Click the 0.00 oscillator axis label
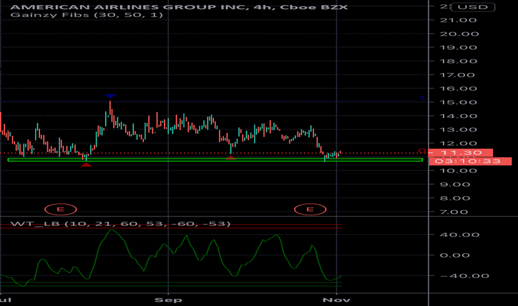 (x=455, y=255)
